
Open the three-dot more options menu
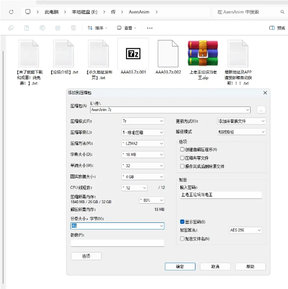click(x=150, y=28)
